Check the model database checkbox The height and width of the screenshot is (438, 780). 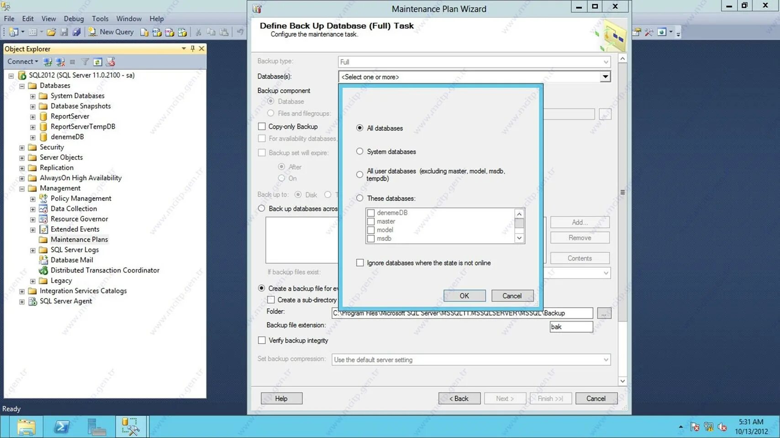(371, 230)
